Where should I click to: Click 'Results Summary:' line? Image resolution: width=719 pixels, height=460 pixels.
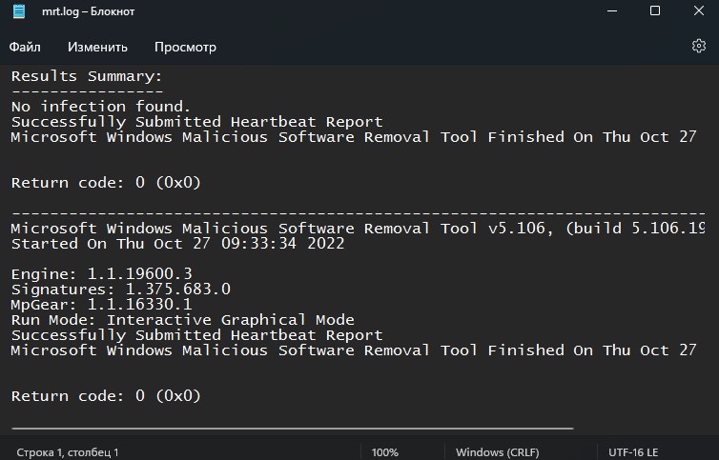click(87, 76)
